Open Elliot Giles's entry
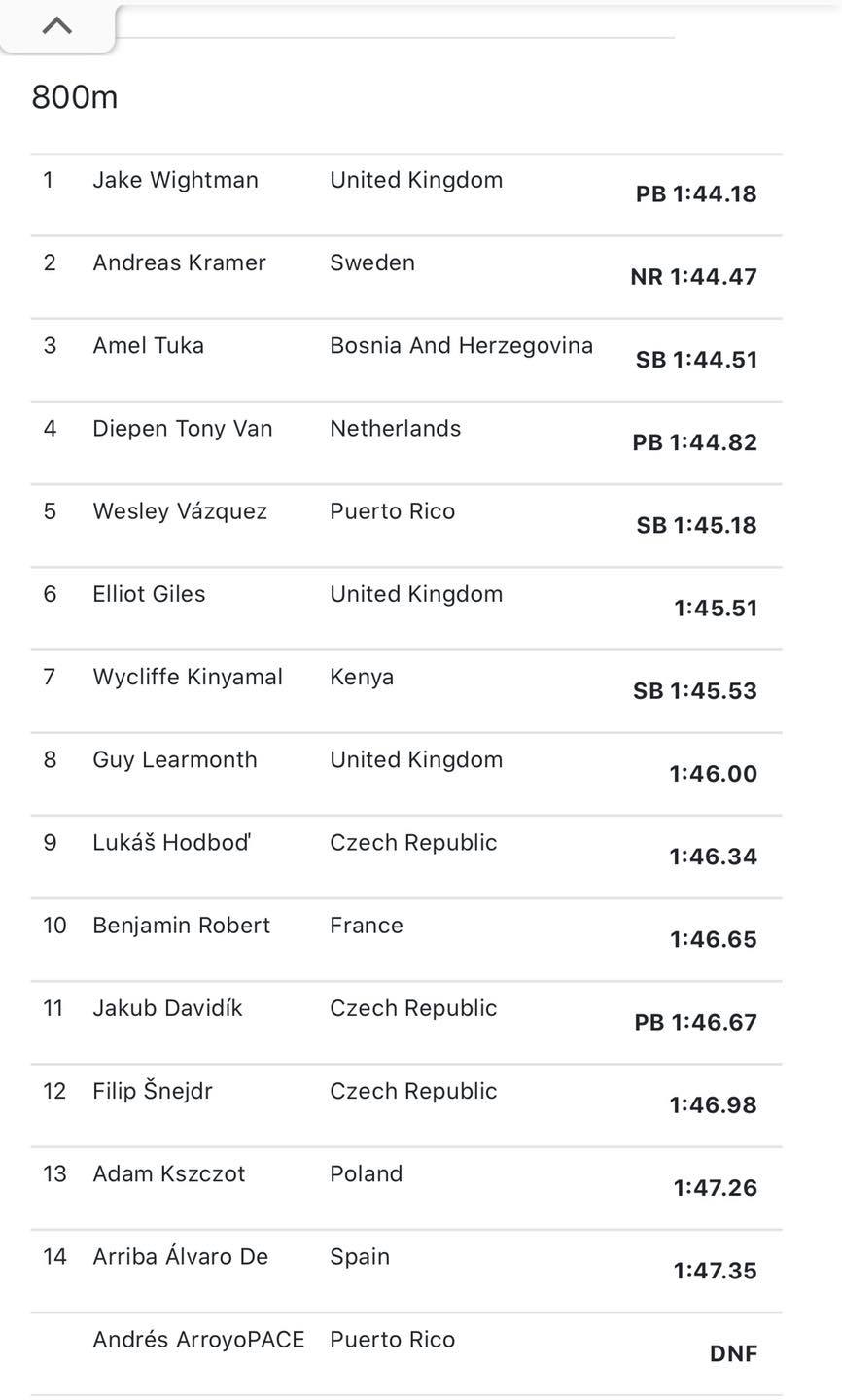The image size is (842, 1400). click(149, 594)
